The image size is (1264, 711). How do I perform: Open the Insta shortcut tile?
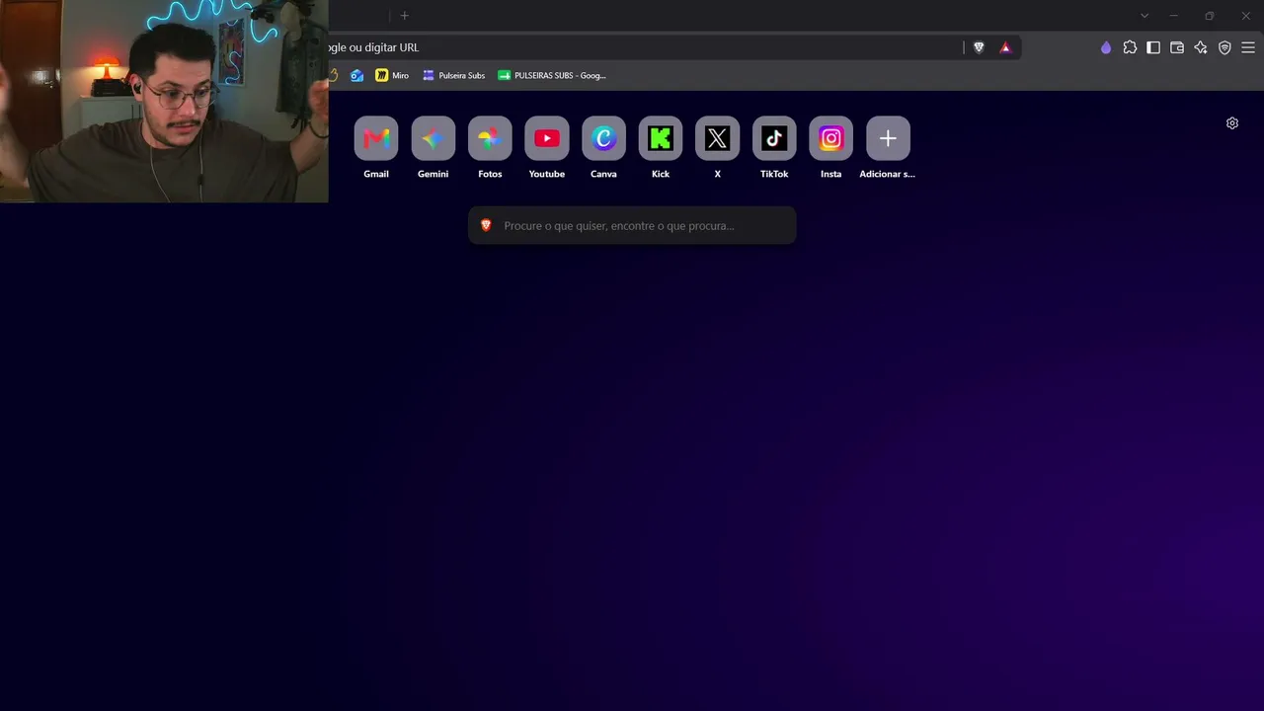pos(831,139)
